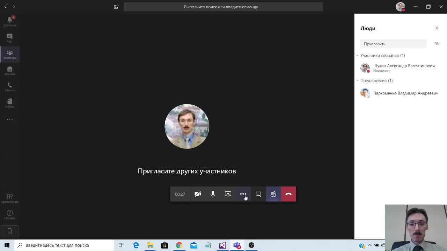This screenshot has width=447, height=251.
Task: Turn on the camera in call toolbar
Action: pos(198,194)
